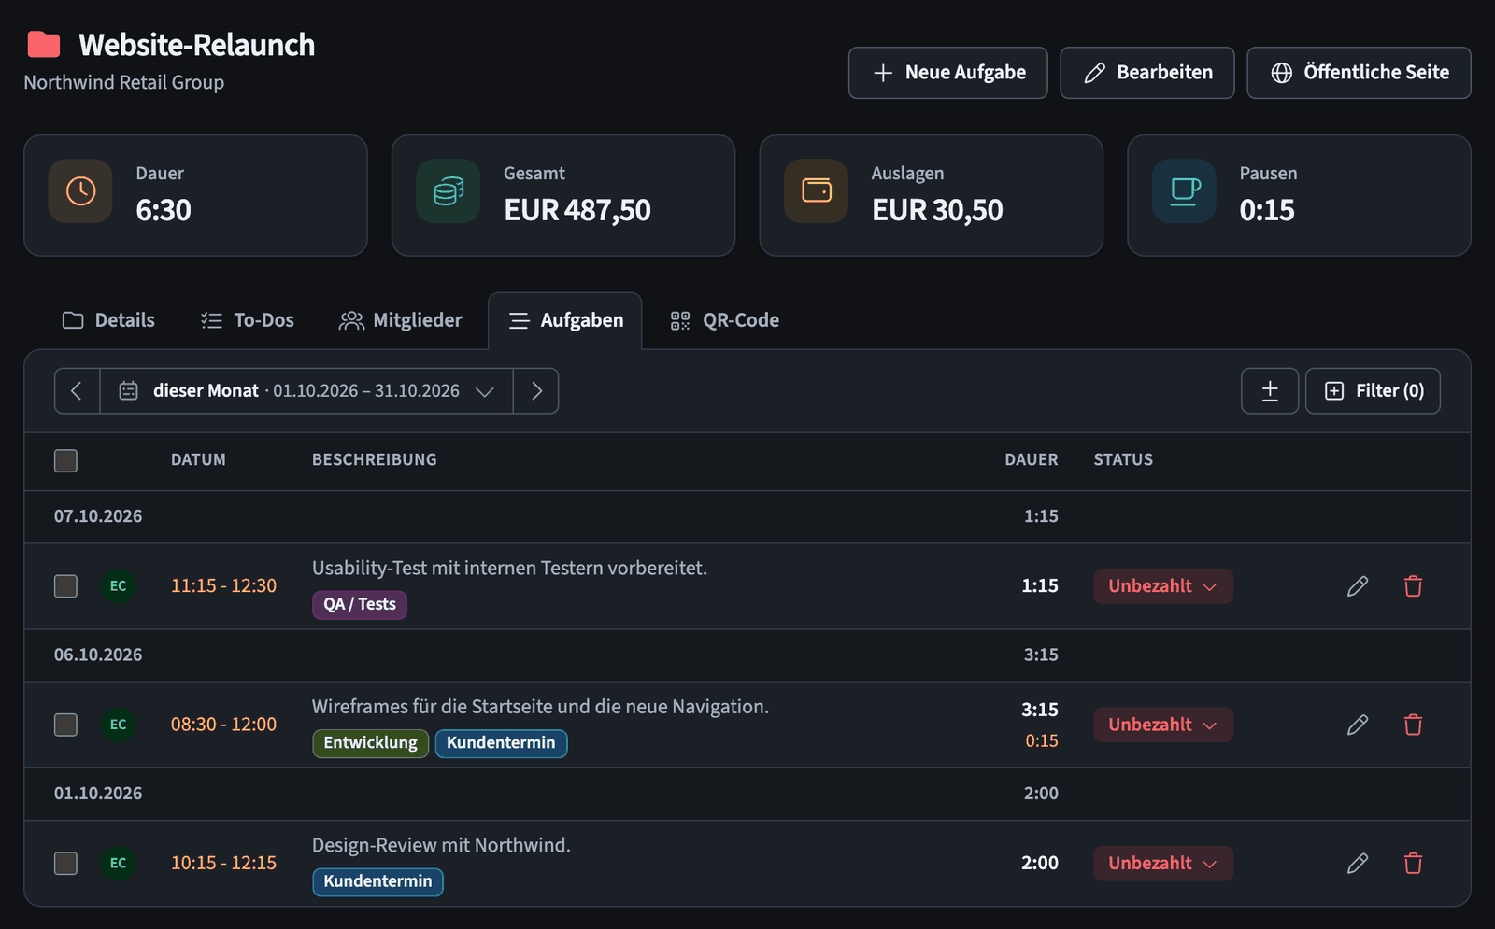Screen dimensions: 1495x929
Task: Switch to the Details tab
Action: tap(108, 320)
